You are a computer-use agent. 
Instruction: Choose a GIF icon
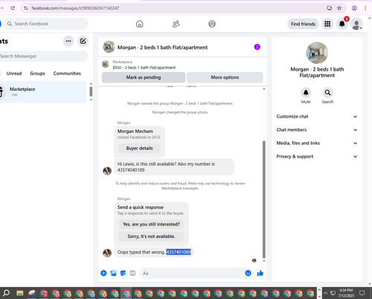(x=132, y=273)
